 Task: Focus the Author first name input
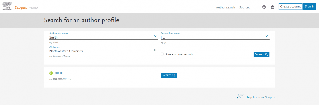pos(213,37)
